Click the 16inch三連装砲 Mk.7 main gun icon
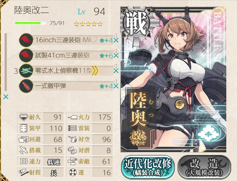This screenshot has width=237, height=181. pyautogui.click(x=26, y=40)
